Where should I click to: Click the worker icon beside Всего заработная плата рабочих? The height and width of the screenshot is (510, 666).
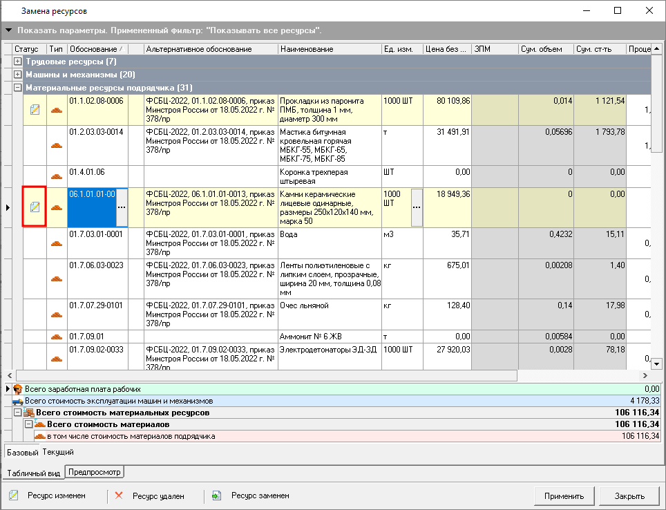point(18,389)
